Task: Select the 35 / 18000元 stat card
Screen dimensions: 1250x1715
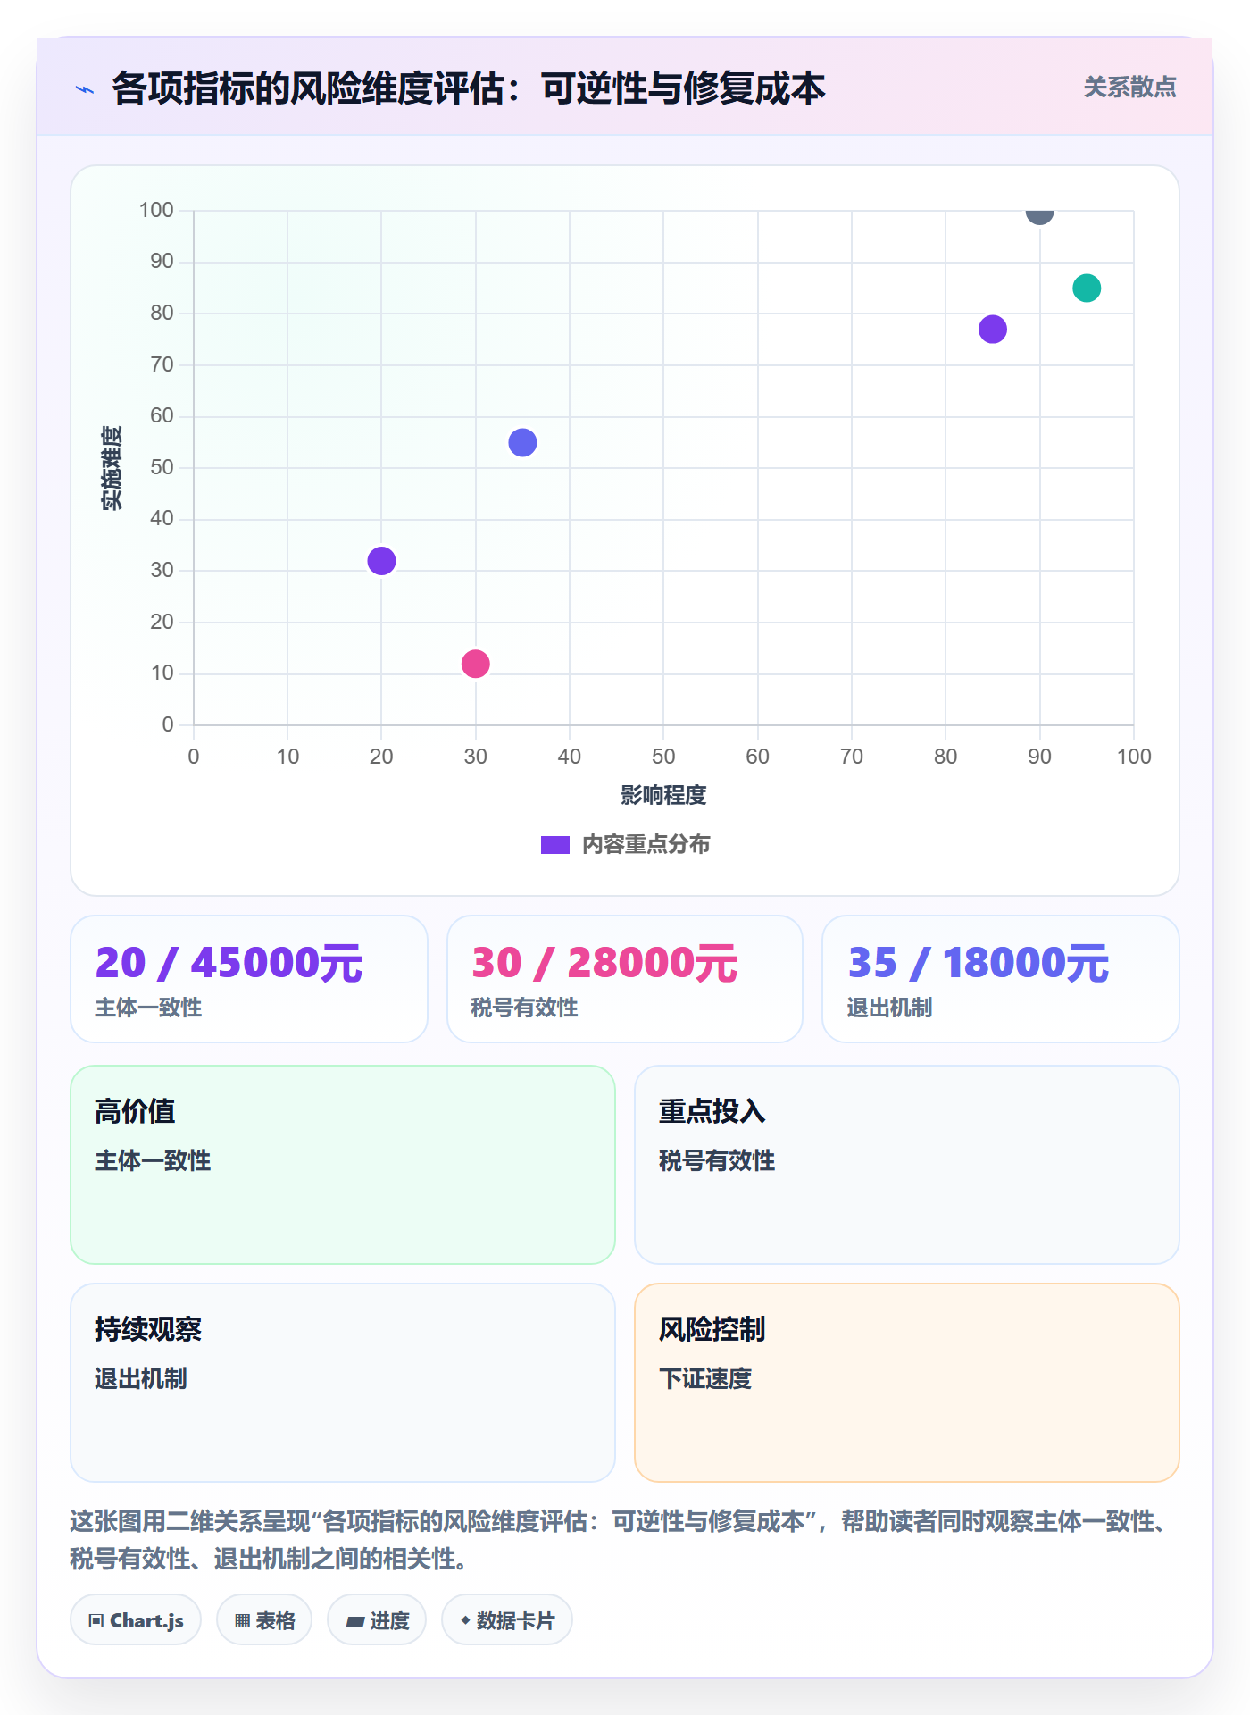Action: pyautogui.click(x=1001, y=979)
